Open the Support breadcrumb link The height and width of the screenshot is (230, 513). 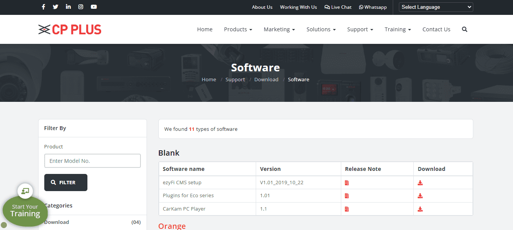pos(235,79)
